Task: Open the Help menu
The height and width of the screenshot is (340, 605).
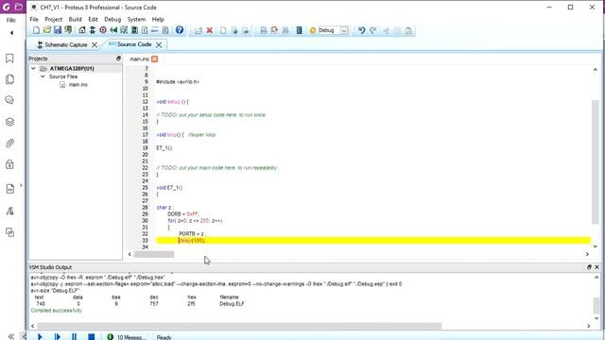Action: (158, 19)
